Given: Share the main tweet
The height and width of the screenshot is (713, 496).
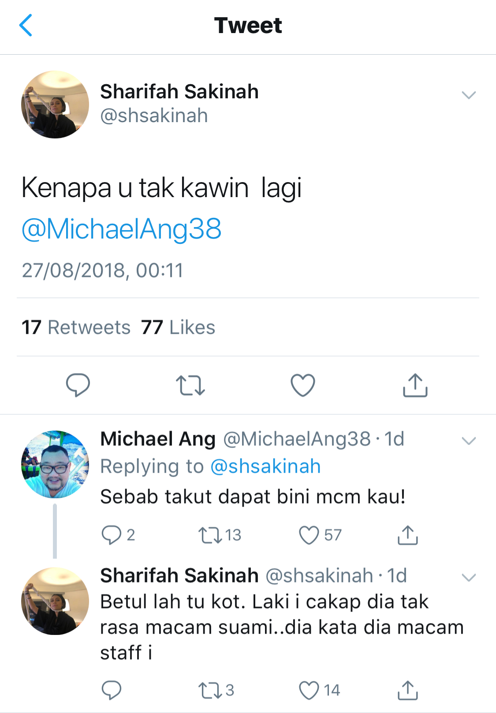Looking at the screenshot, I should (x=415, y=385).
